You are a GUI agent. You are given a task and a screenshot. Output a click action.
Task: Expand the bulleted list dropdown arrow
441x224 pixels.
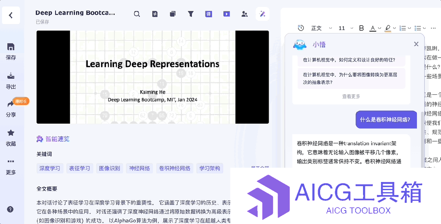424,28
